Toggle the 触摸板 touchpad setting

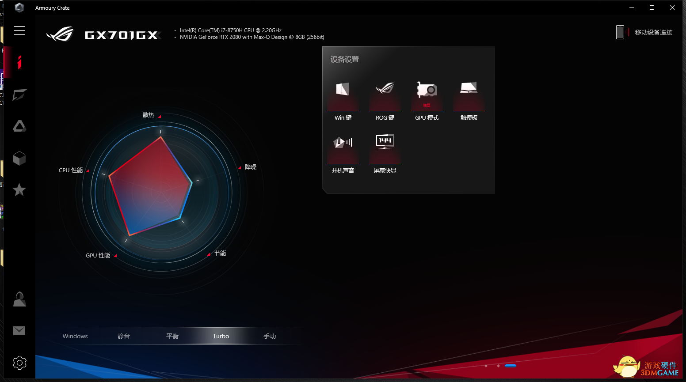469,101
